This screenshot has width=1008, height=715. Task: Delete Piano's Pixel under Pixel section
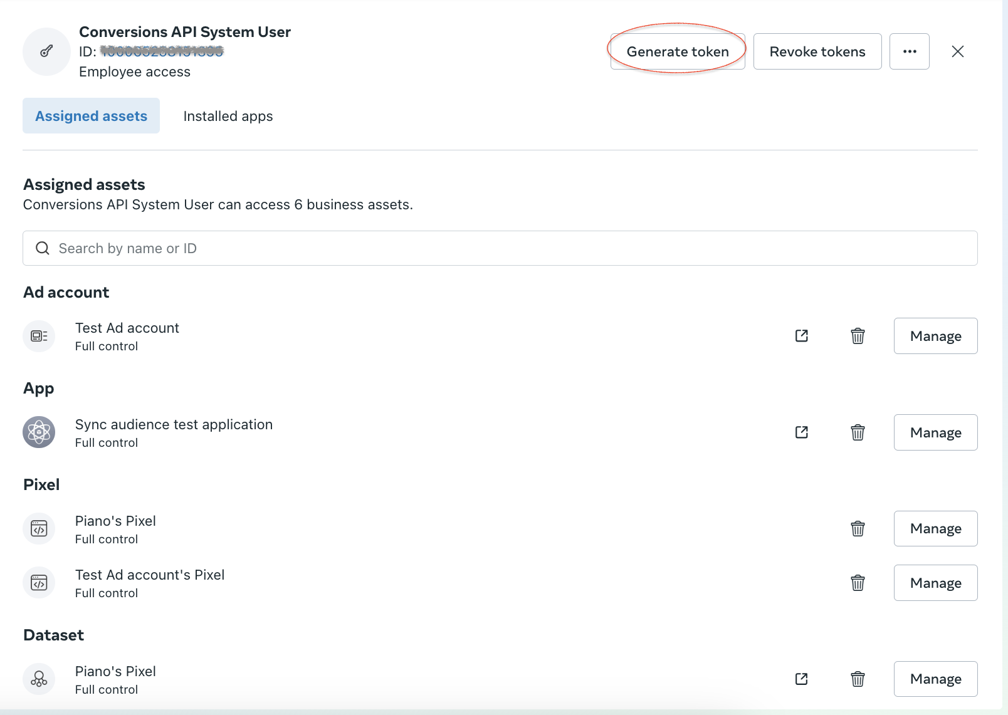point(858,529)
